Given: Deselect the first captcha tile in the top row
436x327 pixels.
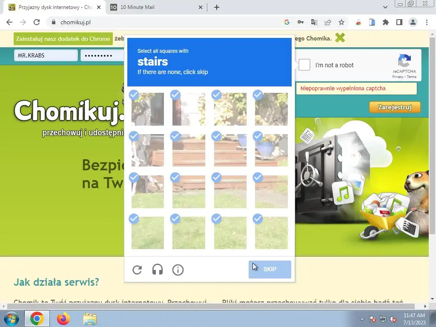Looking at the screenshot, I should point(148,109).
